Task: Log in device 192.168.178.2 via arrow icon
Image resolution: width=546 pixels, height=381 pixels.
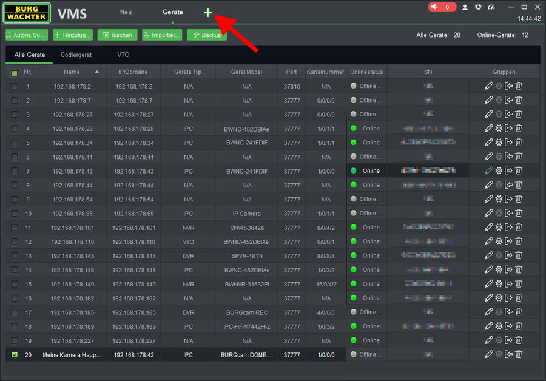Action: pos(509,86)
